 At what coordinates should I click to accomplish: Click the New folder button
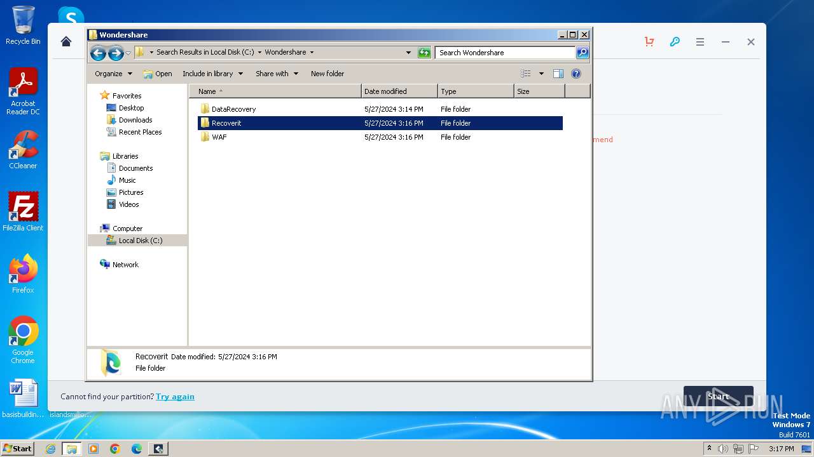[x=328, y=74]
